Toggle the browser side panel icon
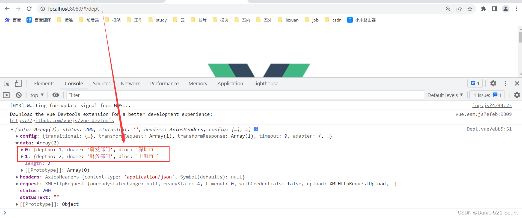Viewport: 522px width, 218px height. [x=494, y=9]
